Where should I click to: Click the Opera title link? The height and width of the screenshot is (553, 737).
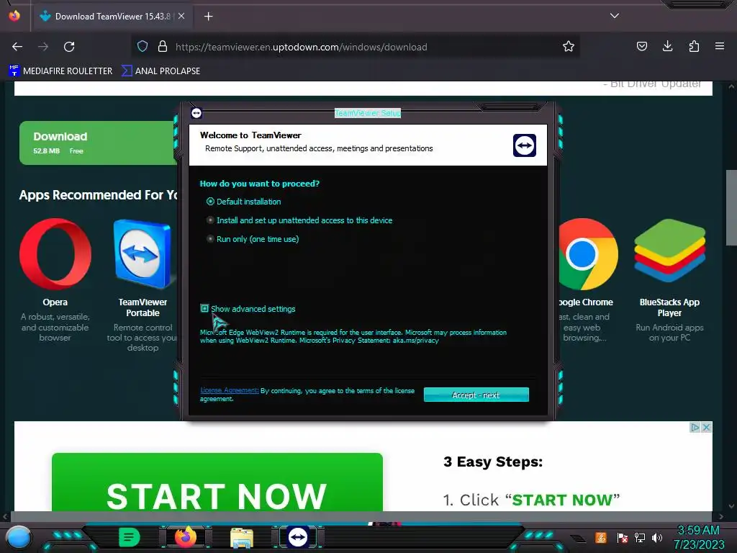point(55,302)
